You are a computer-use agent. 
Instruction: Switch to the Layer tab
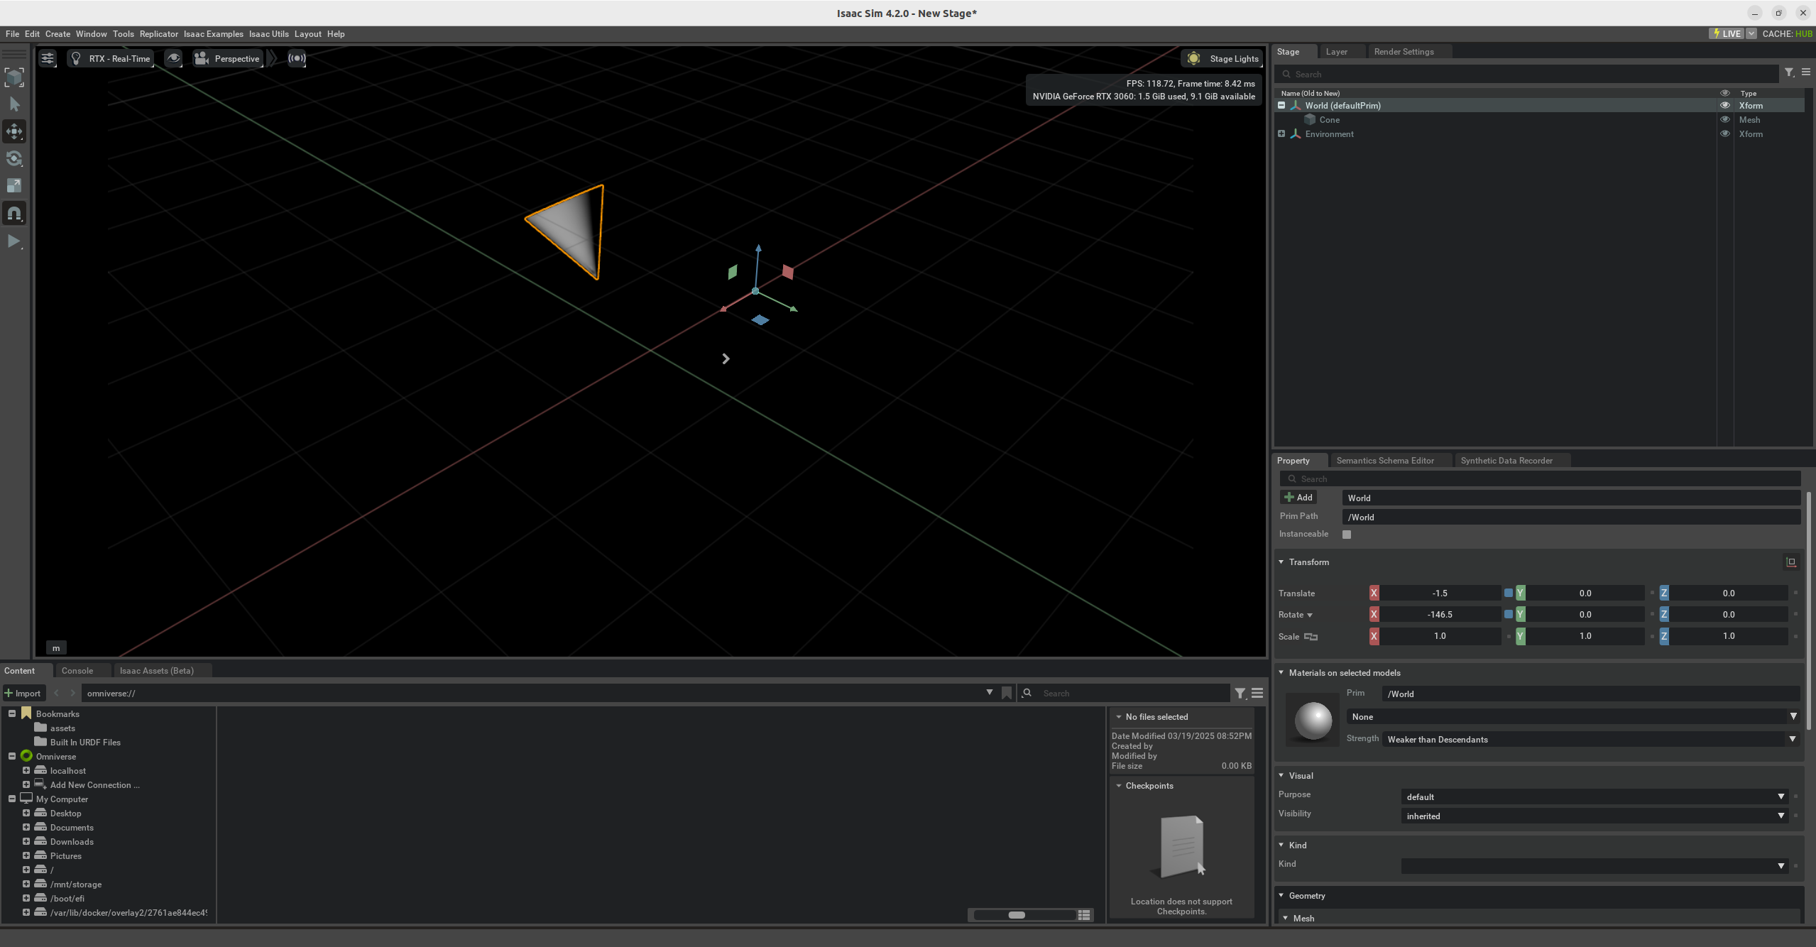[1336, 52]
